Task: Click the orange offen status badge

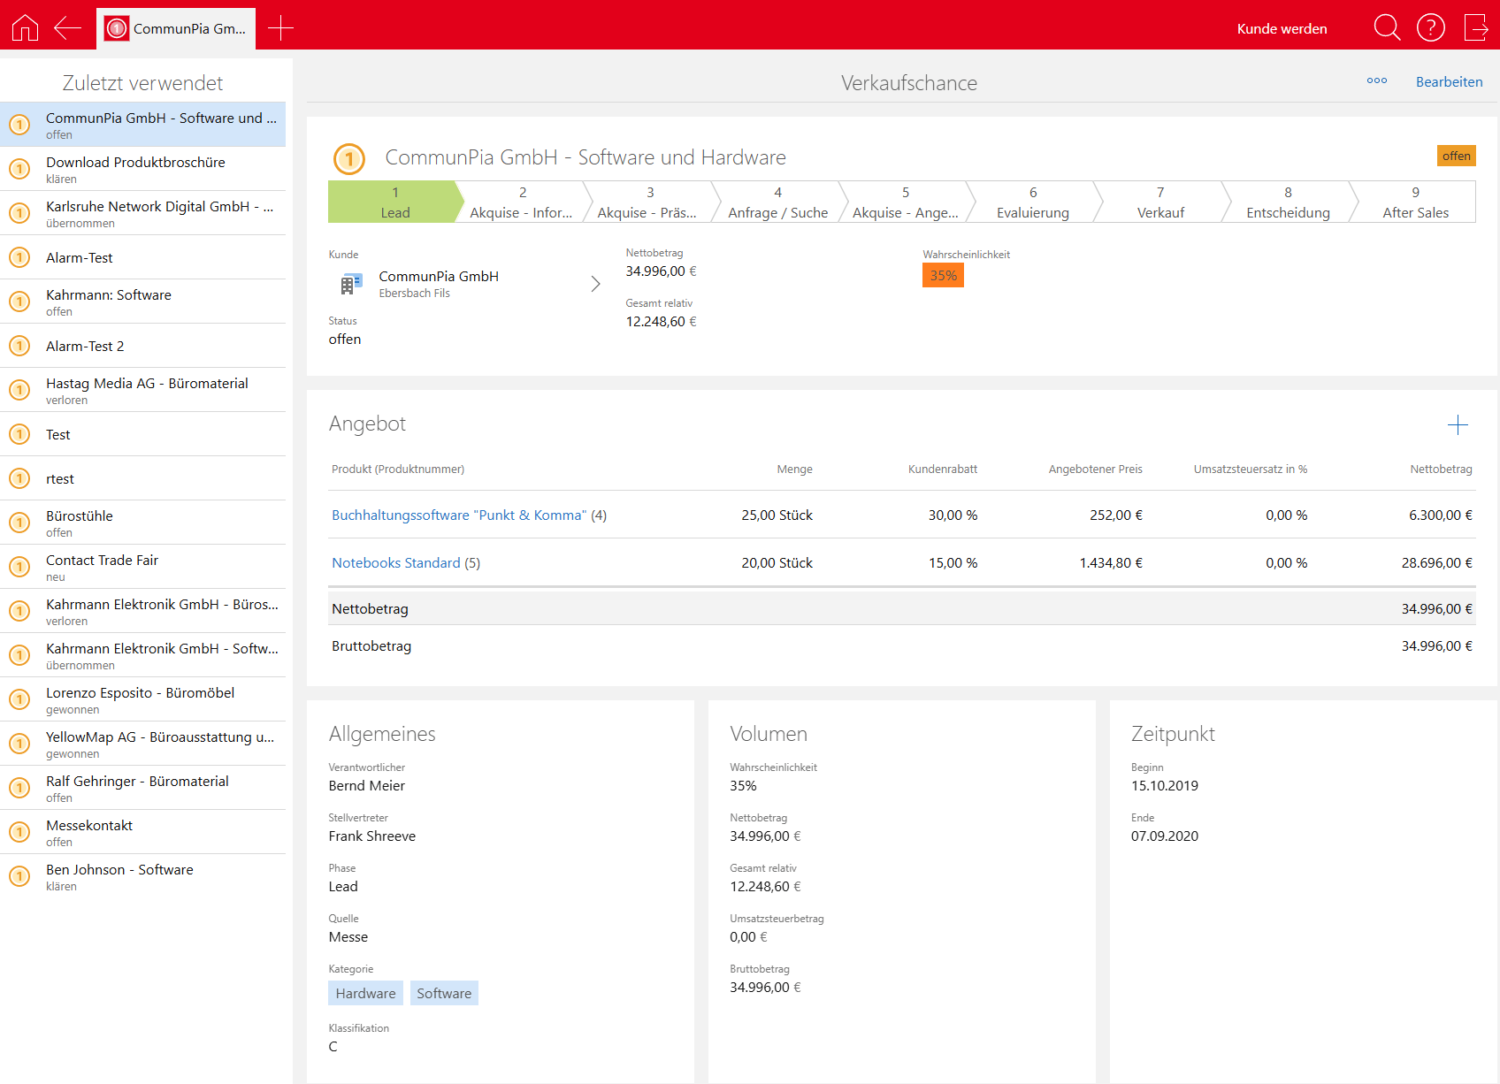Action: click(1456, 156)
